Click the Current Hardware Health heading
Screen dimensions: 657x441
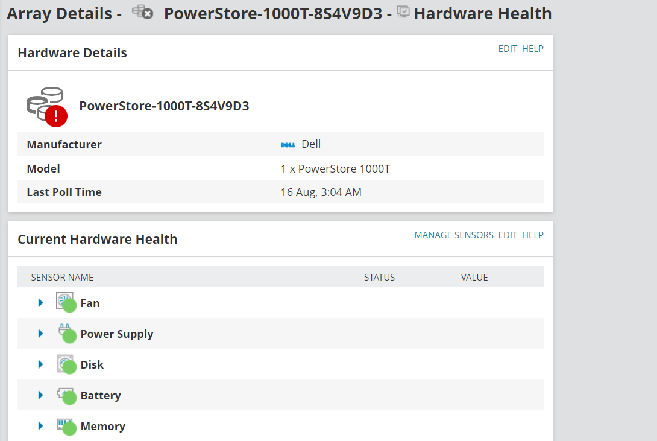point(98,240)
